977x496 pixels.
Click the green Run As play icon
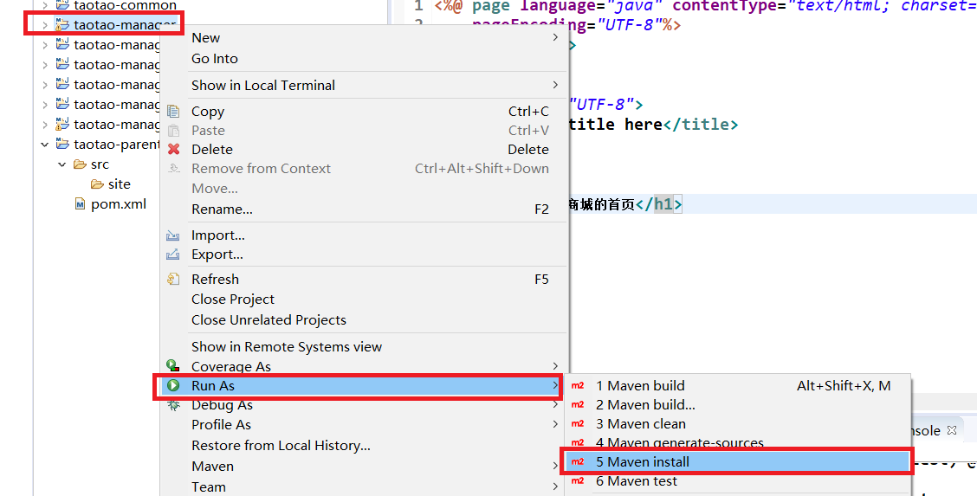(173, 385)
